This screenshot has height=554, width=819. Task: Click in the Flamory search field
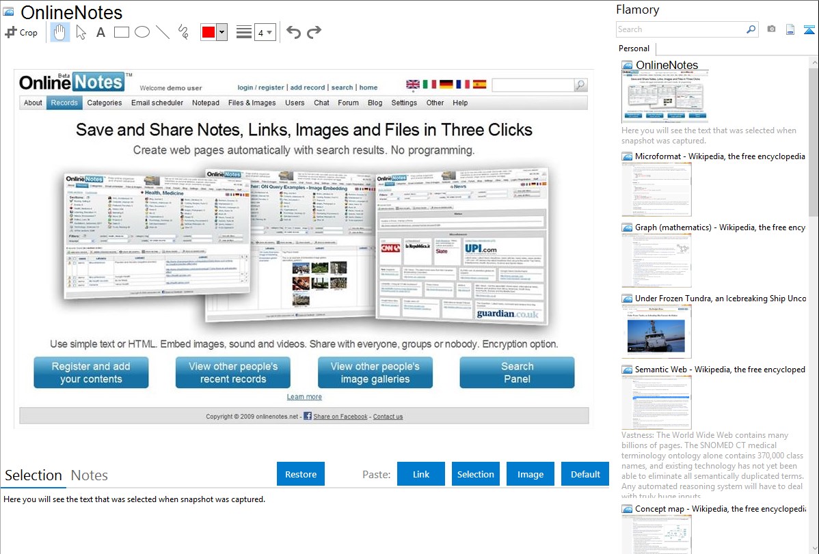point(680,29)
